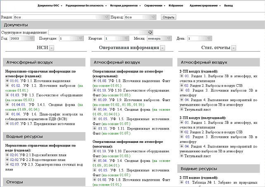Expand plus for полугодовой 03. Раздел 3
This screenshot has height=187, width=265.
pos(182,137)
